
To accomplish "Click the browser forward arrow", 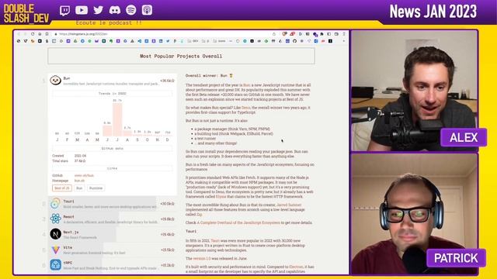I will [26, 34].
